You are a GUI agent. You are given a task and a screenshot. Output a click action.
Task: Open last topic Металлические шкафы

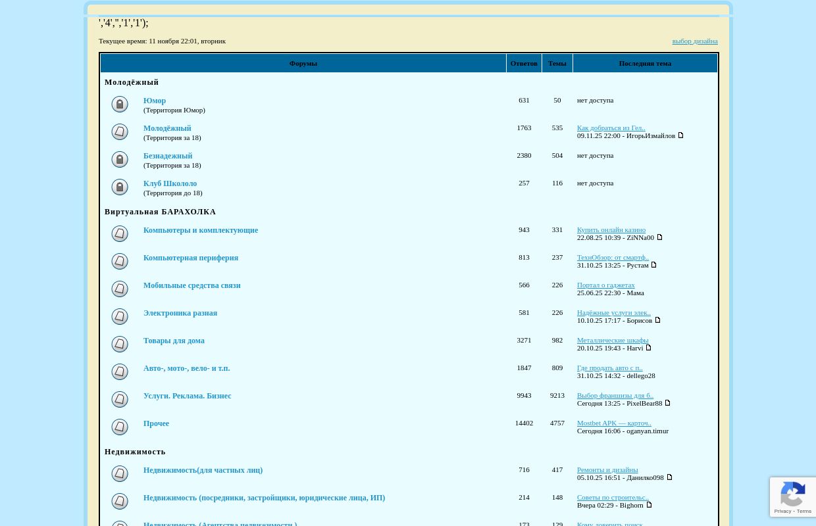pos(612,341)
